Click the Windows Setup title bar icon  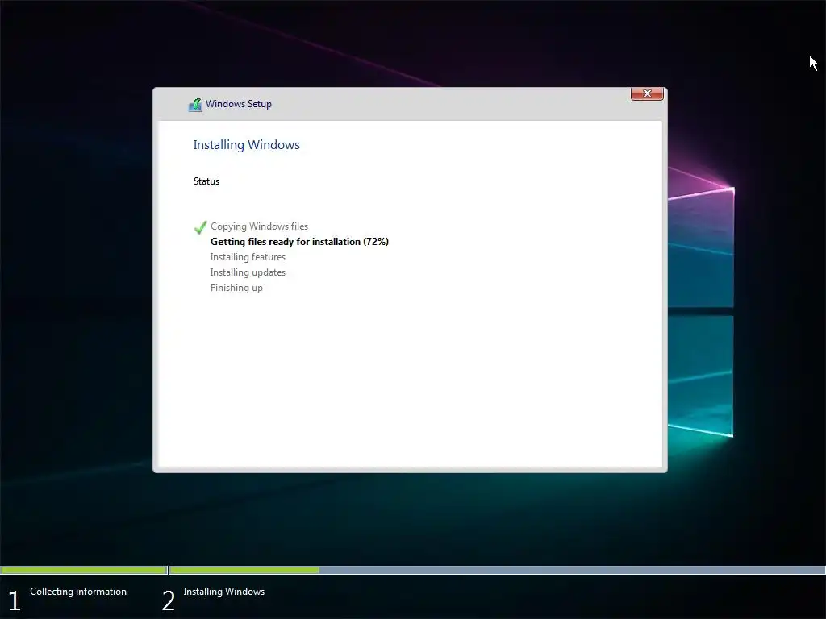coord(195,105)
